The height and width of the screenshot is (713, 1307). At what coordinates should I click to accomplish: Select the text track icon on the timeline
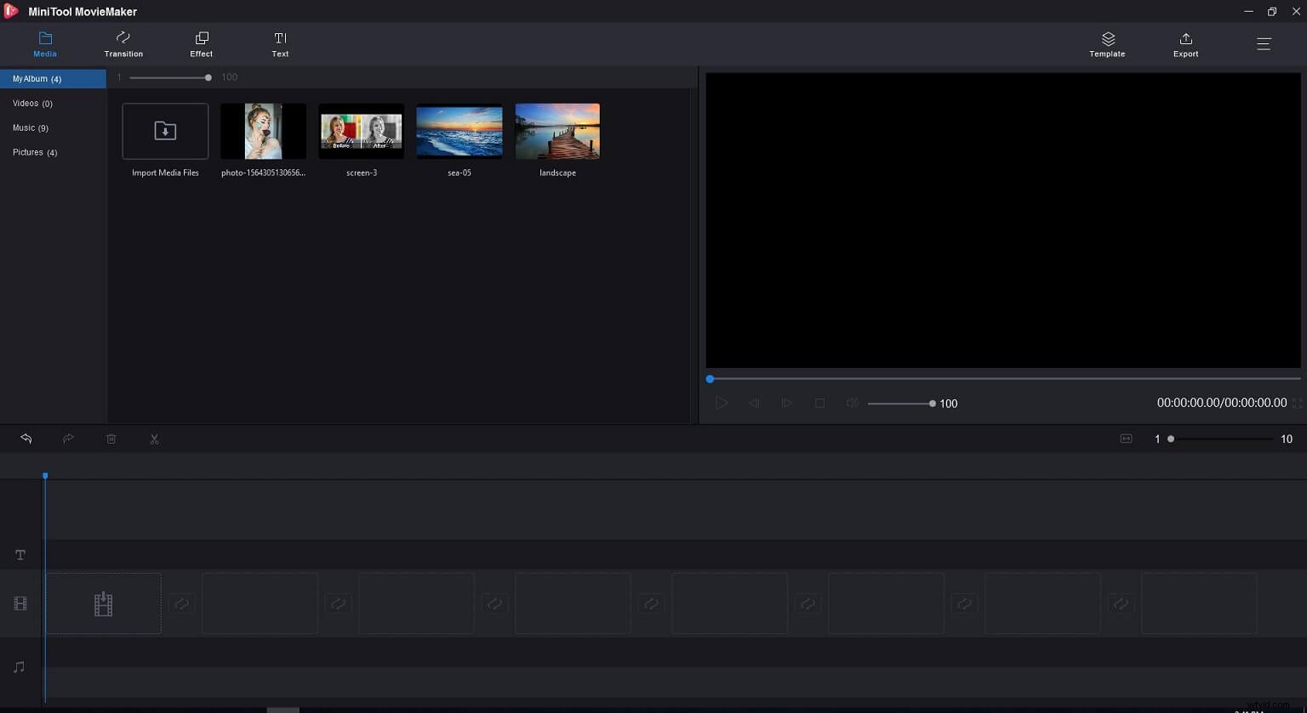20,554
